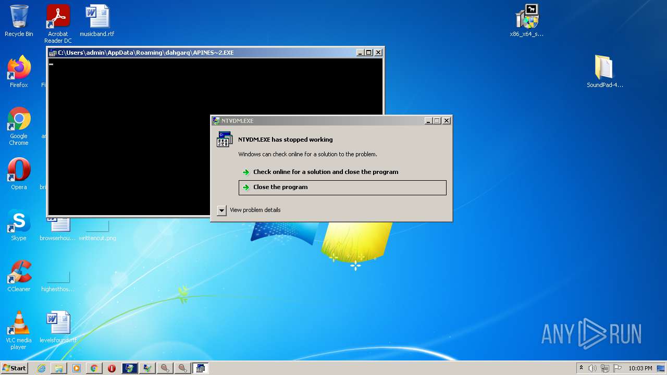Screen dimensions: 667x375
Task: Select the CCleaner desktop shortcut
Action: [x=19, y=276]
